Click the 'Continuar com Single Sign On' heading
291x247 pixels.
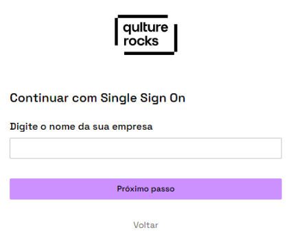(97, 98)
